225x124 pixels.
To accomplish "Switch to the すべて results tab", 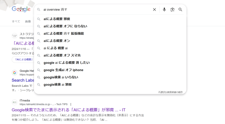I will click(16, 22).
